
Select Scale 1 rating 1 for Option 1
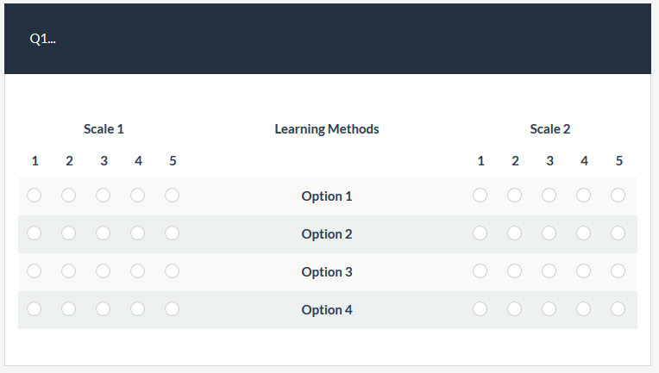pos(34,195)
